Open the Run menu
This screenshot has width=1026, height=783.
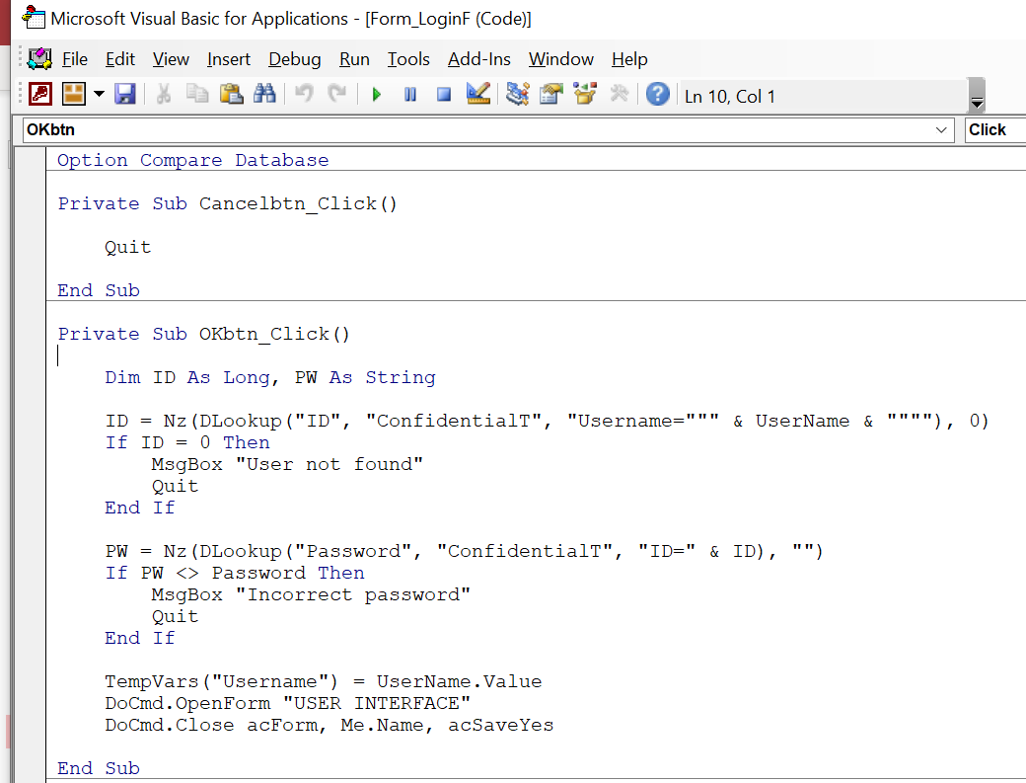point(354,59)
